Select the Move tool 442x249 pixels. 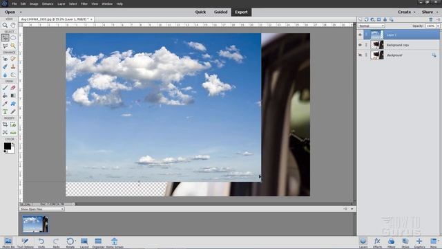point(5,37)
